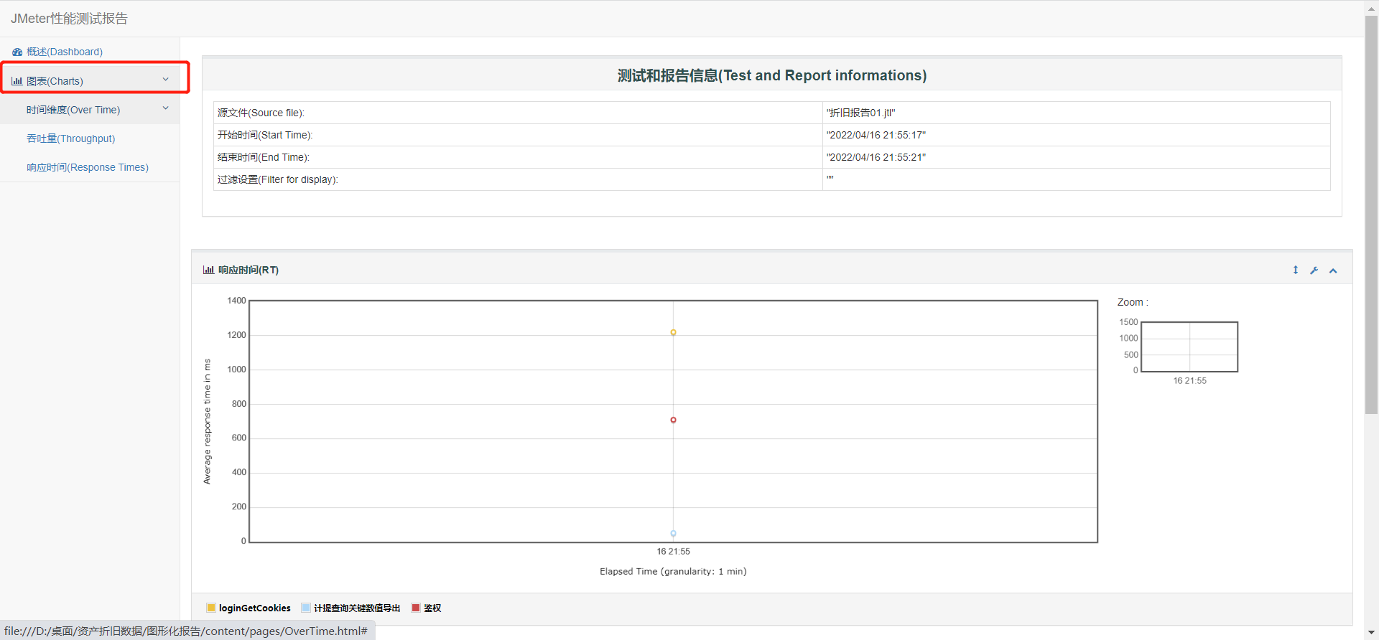Image resolution: width=1379 pixels, height=640 pixels.
Task: Toggle the 鉴权 legend swatch
Action: [x=416, y=608]
